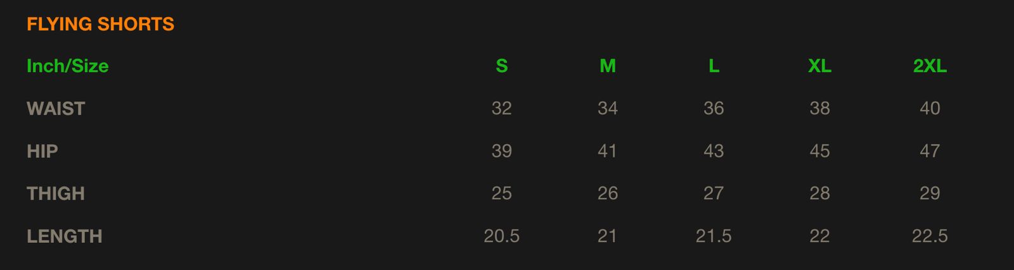Click thigh value 25 for size S
The height and width of the screenshot is (270, 1014).
[x=501, y=193]
